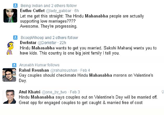Screen dimensions: 164x115
Task: Open the Rahul Roushan display name
Action: pos(34,70)
